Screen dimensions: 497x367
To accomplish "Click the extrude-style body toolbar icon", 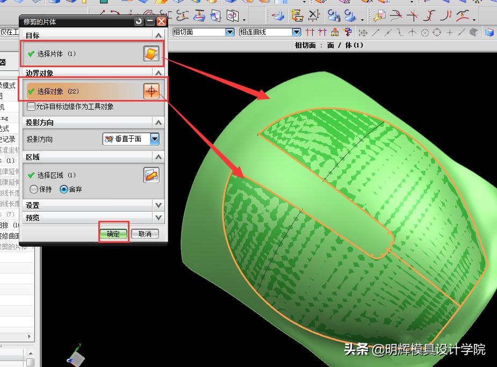I will (278, 15).
